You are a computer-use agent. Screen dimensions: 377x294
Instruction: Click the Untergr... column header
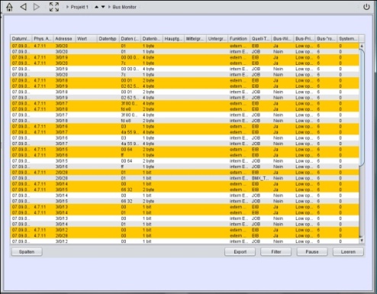[217, 39]
